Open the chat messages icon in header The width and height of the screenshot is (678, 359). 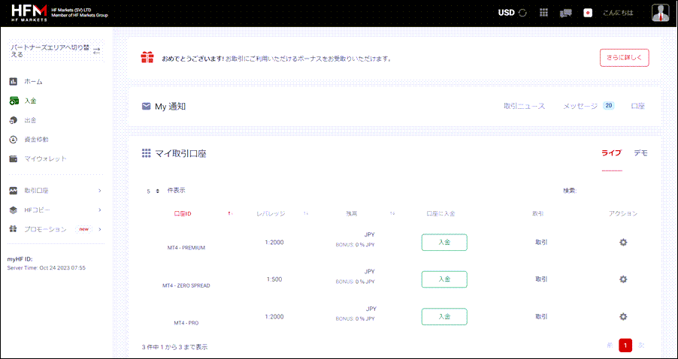[x=566, y=13]
